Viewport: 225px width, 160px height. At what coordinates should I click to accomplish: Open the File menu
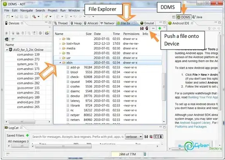point(7,10)
